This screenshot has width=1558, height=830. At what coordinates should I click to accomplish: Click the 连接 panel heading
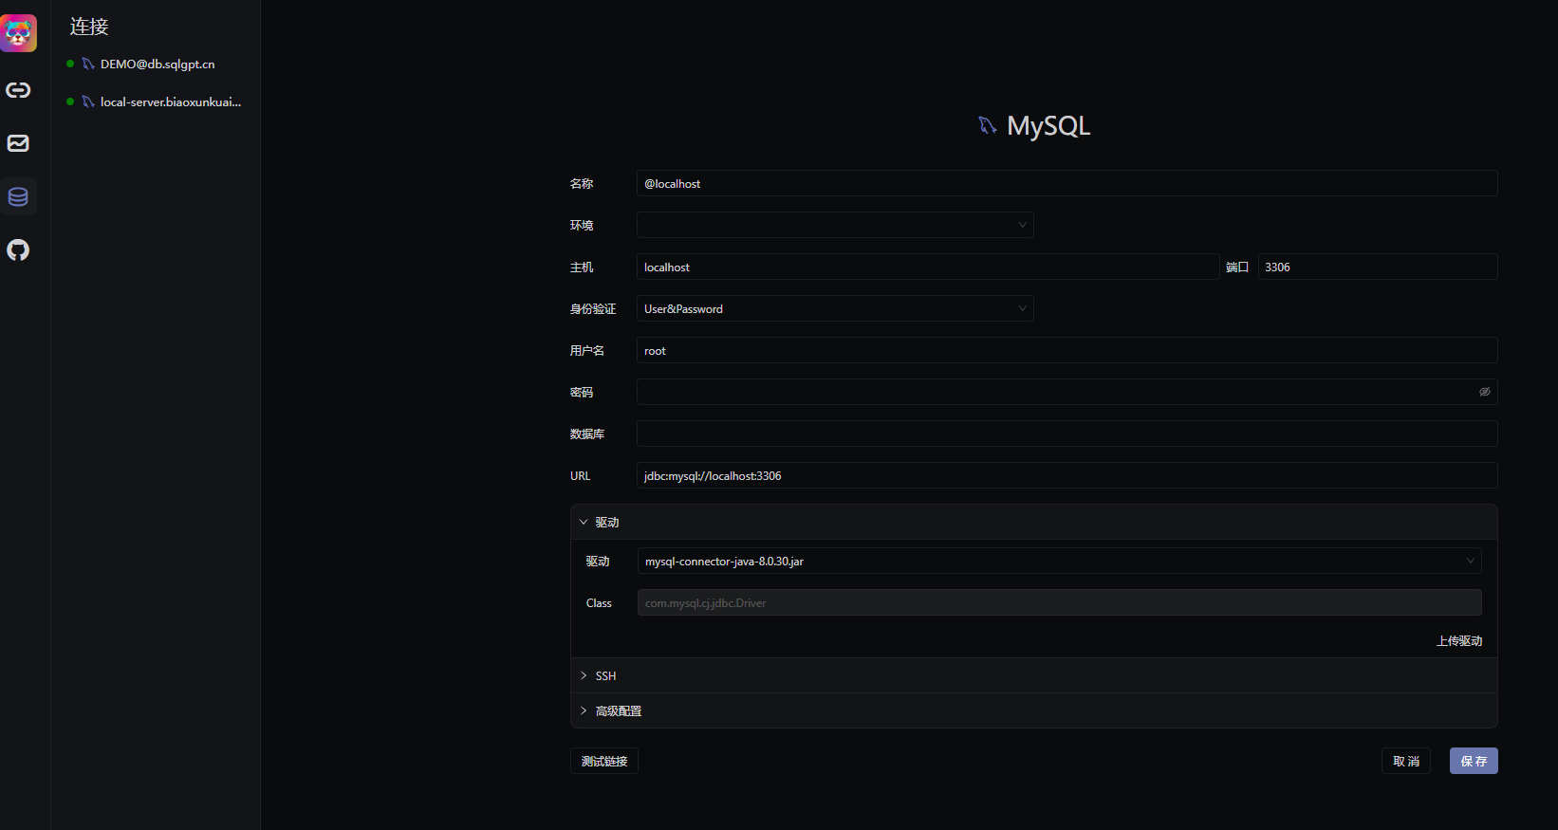[89, 27]
